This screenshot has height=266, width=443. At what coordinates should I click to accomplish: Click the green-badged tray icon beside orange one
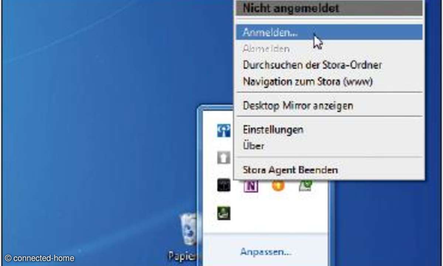click(x=306, y=185)
